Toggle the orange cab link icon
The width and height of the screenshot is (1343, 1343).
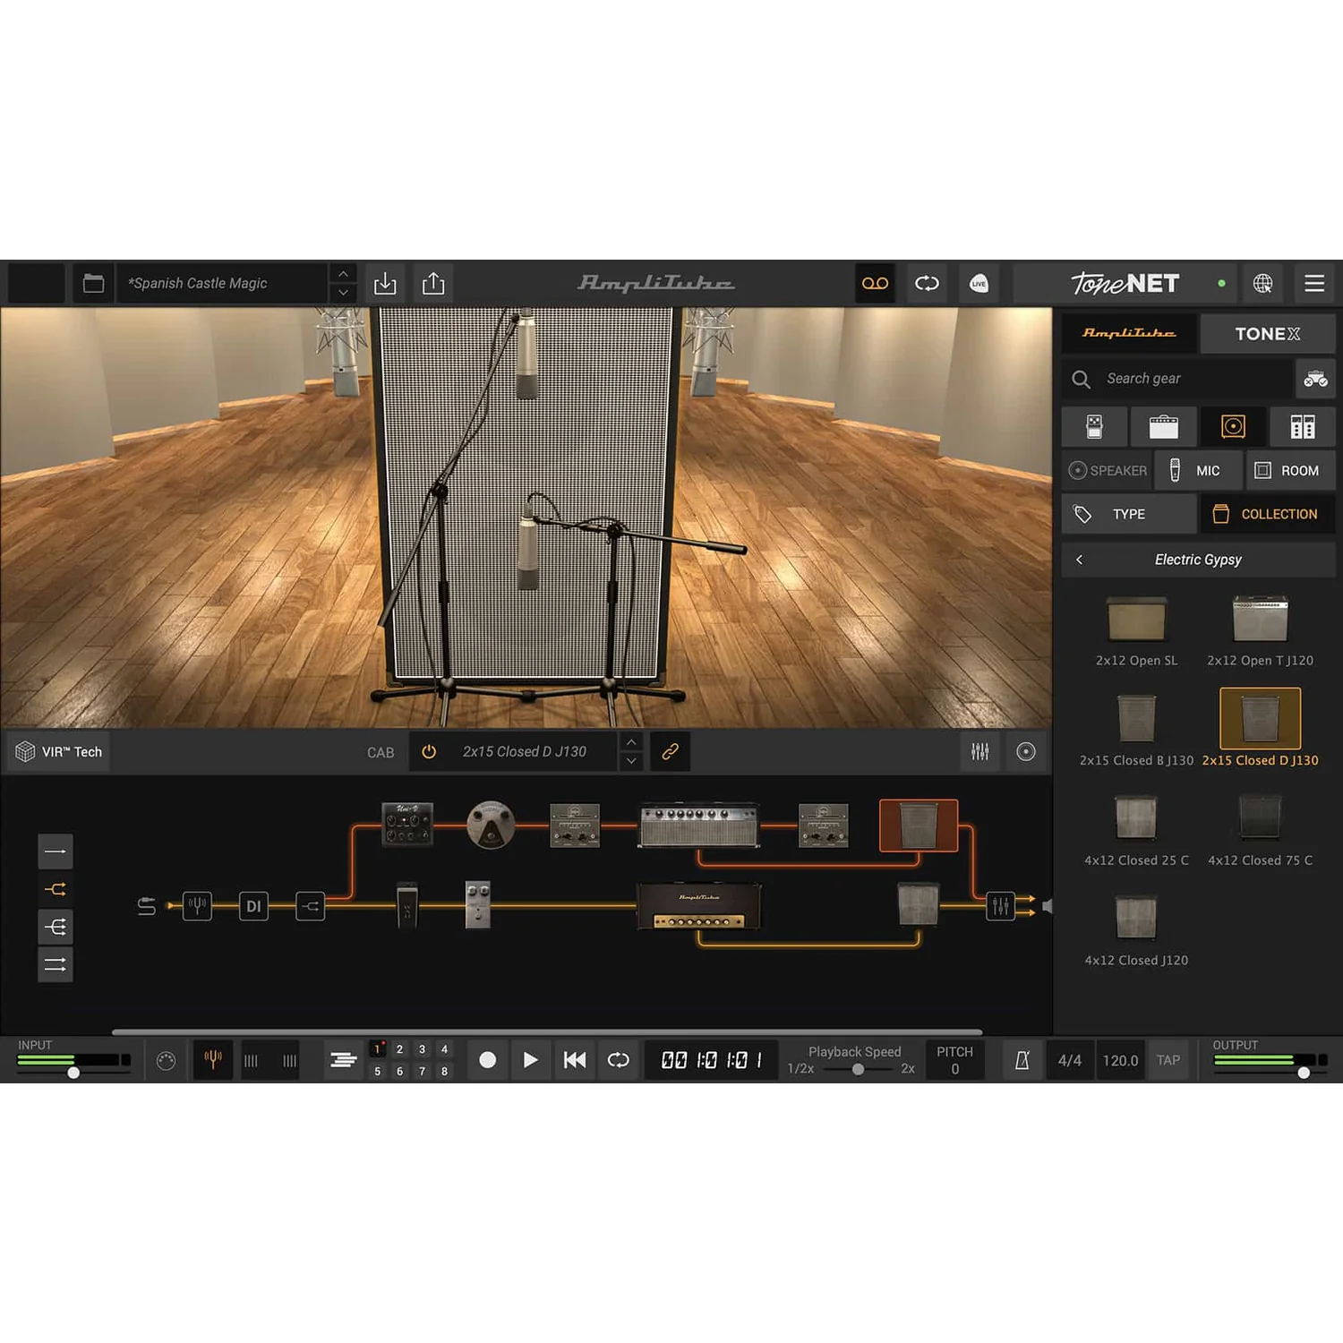click(670, 752)
